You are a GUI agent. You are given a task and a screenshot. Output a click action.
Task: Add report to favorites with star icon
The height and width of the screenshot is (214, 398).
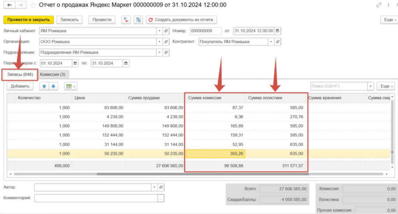click(x=33, y=5)
